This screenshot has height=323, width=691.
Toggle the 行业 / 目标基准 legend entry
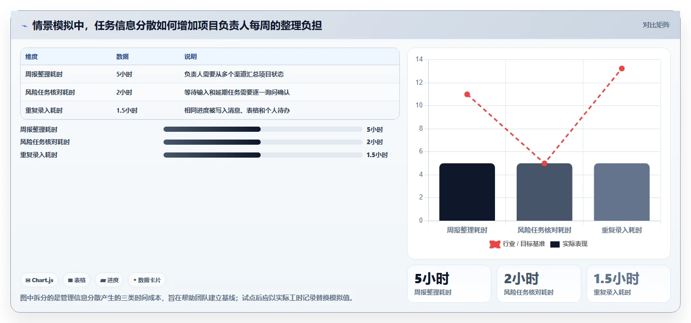point(517,244)
